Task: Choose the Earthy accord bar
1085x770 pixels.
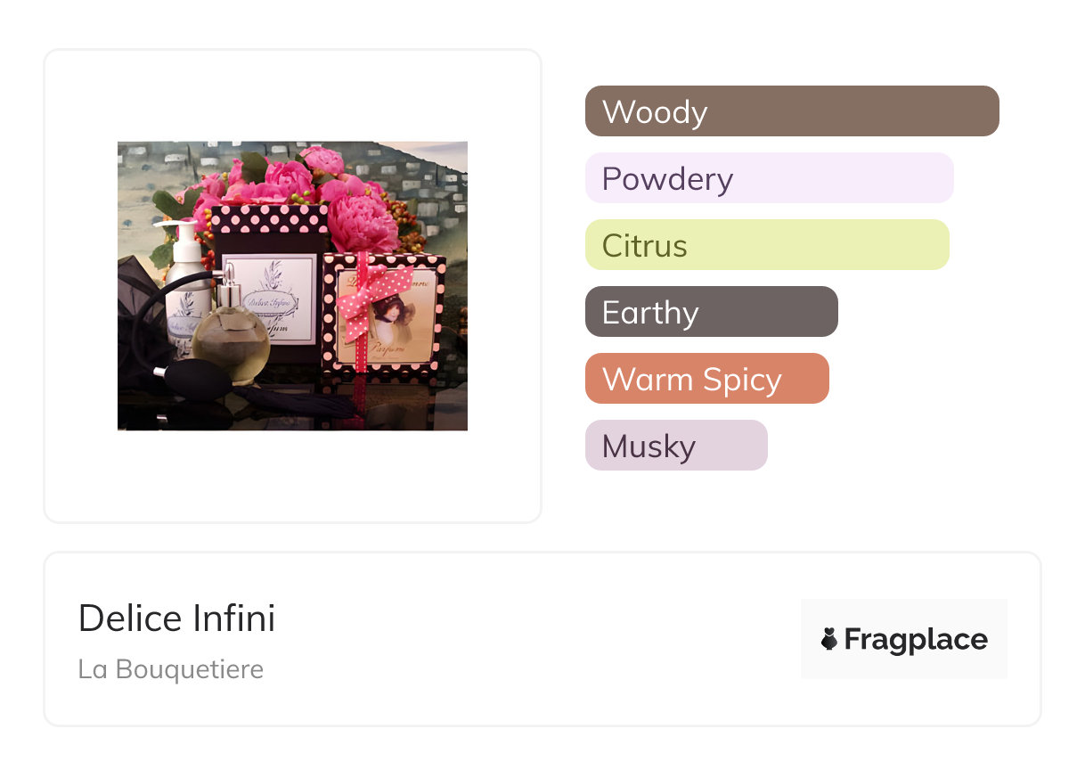Action: (x=711, y=312)
